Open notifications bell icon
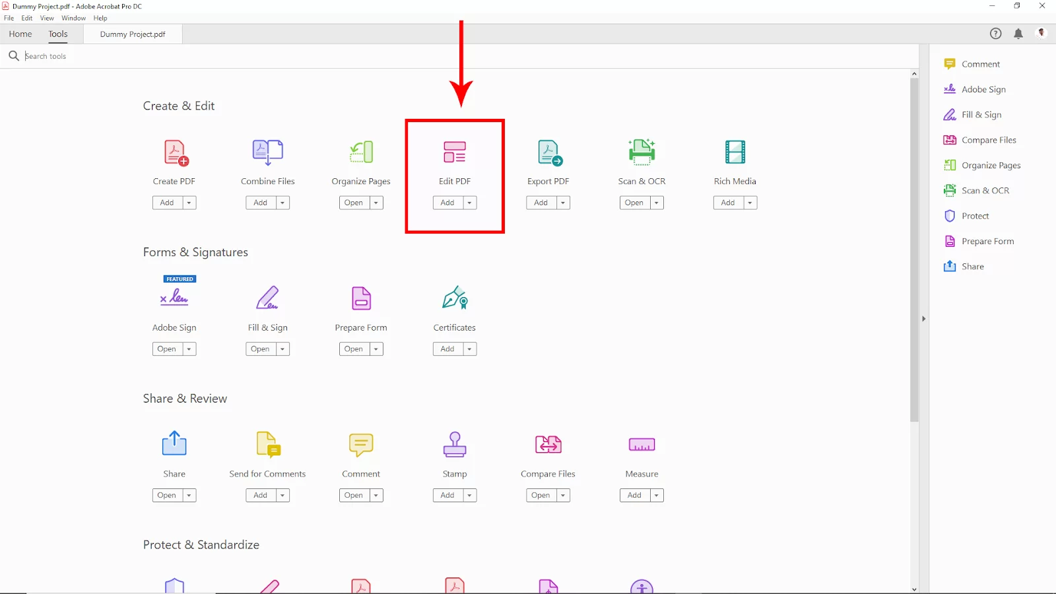 tap(1018, 34)
